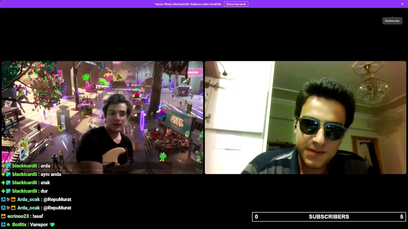The height and width of the screenshot is (229, 408).
Task: Click the Katılımcılar tooltip label
Action: pyautogui.click(x=392, y=21)
